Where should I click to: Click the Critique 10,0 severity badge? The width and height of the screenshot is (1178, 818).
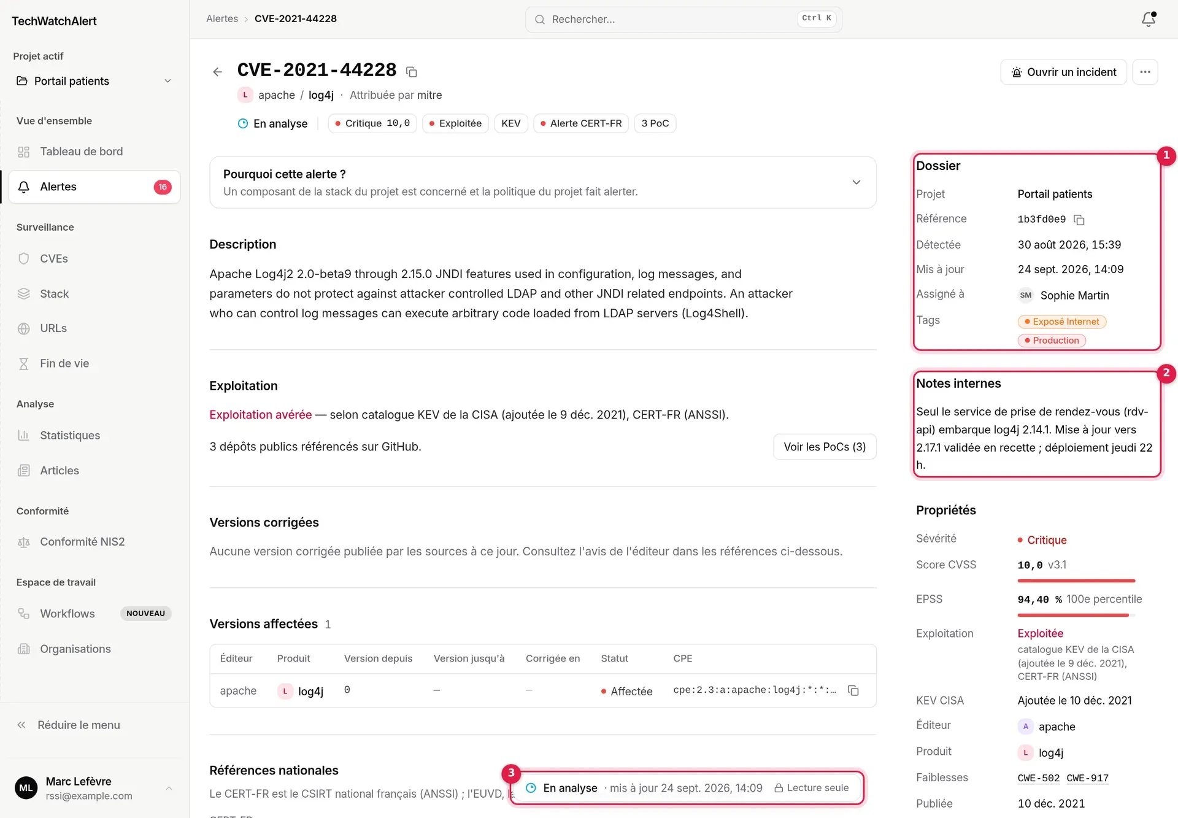coord(372,123)
